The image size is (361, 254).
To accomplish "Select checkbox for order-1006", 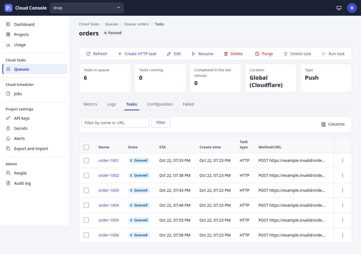I will (x=86, y=235).
